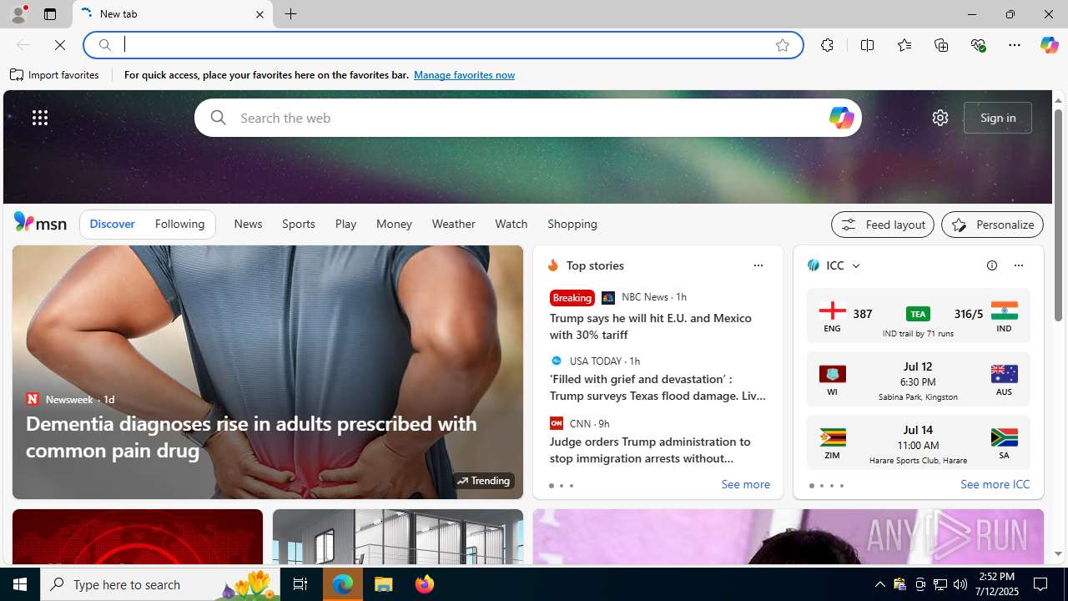The height and width of the screenshot is (601, 1068).
Task: Click Copilot icon in search box
Action: tap(841, 118)
